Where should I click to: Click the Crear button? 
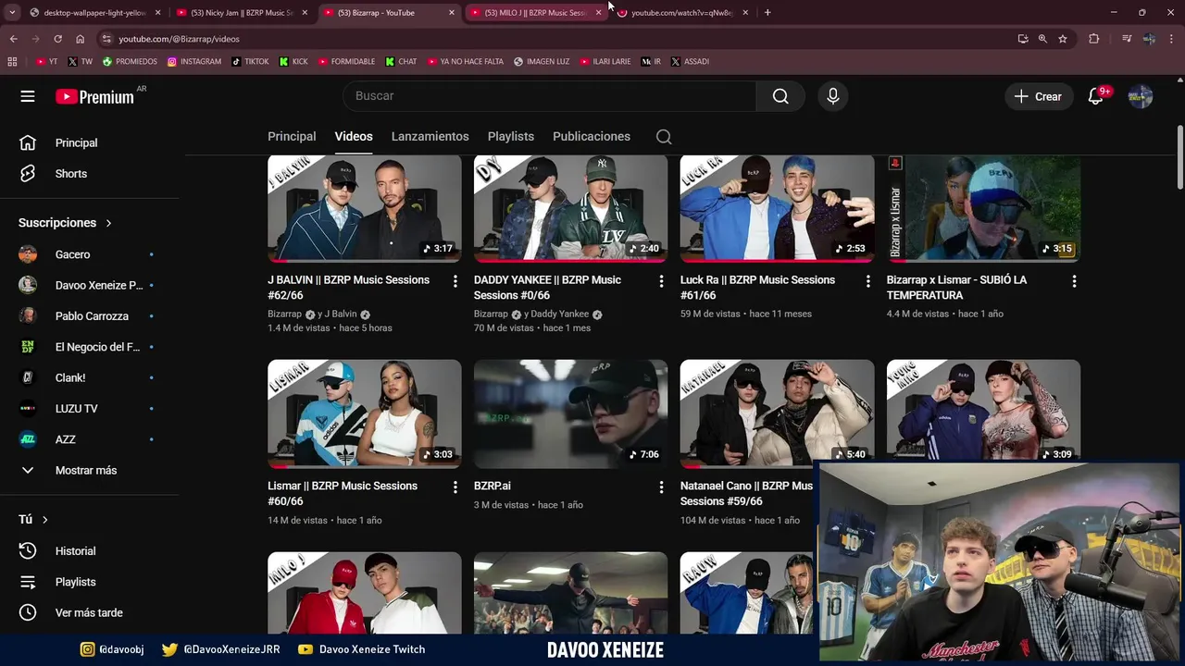point(1038,96)
